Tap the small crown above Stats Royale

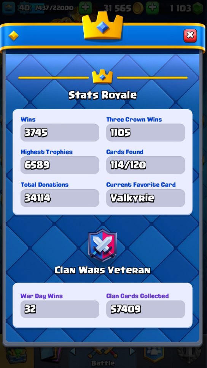[x=102, y=77]
